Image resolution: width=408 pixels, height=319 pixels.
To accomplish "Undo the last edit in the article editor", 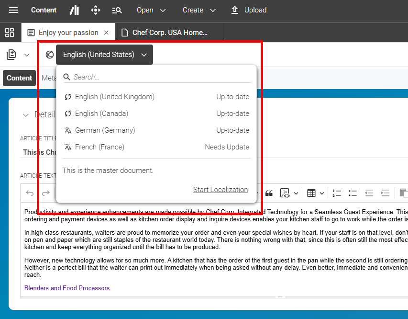I will click(x=29, y=193).
